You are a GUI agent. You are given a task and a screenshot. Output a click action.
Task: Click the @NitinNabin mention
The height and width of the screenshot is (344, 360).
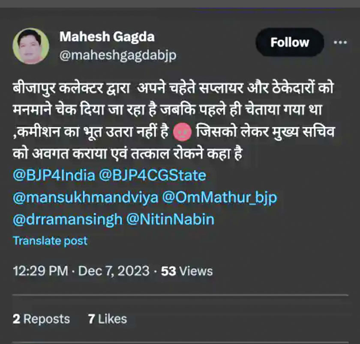(170, 220)
